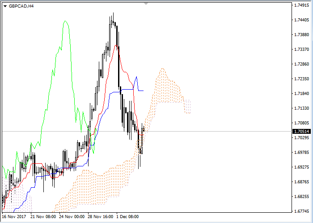Click price scale value 1.69275
Viewport: 313px width, 223px height.
(302, 167)
